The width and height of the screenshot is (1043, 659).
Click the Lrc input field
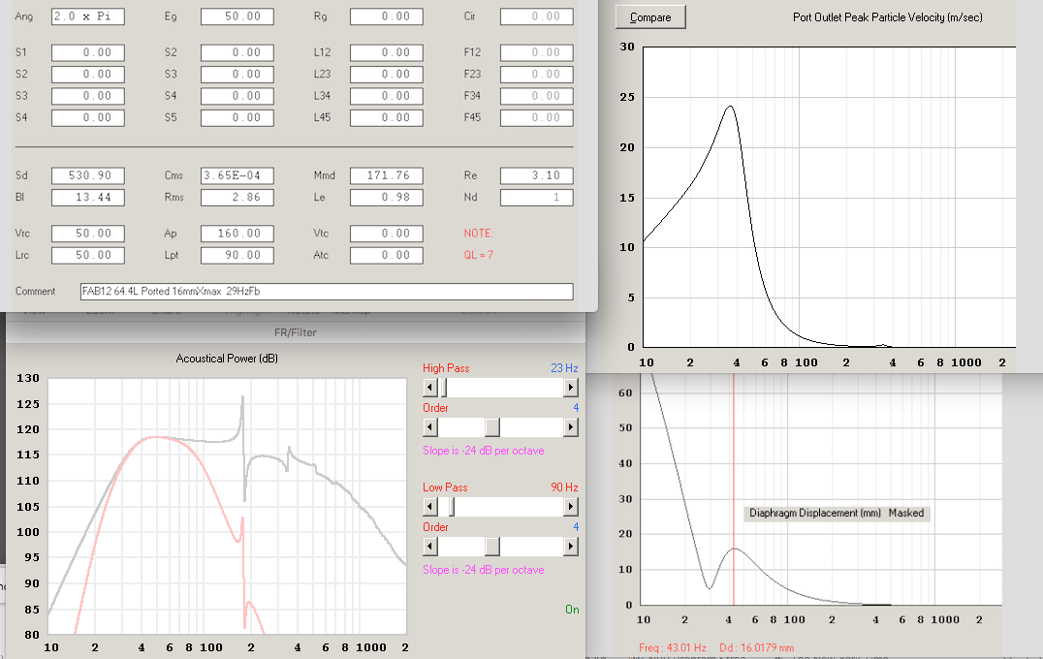[88, 255]
